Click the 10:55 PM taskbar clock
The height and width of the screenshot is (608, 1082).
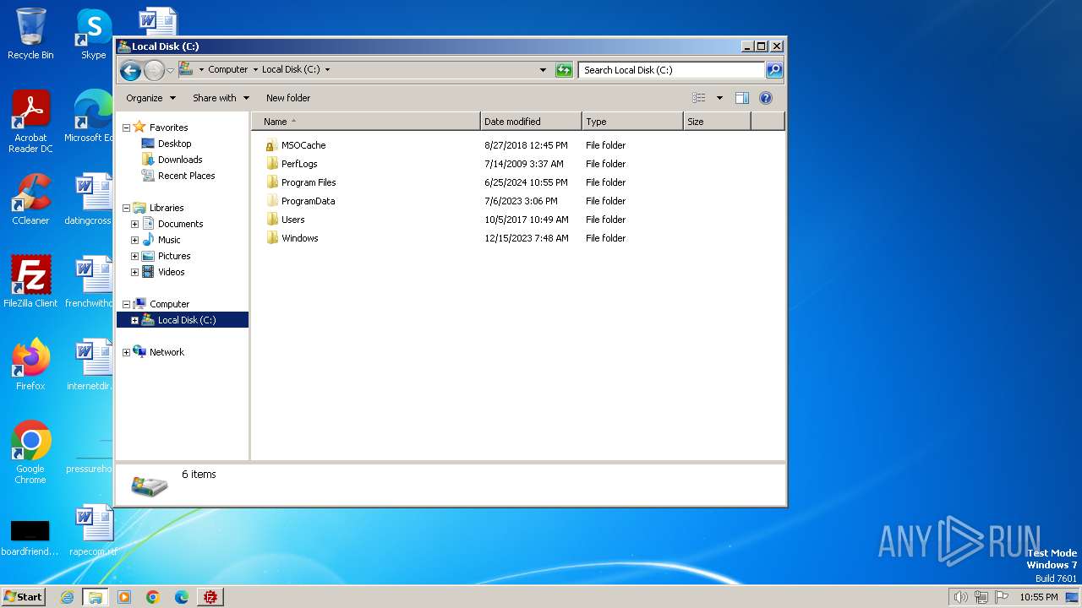coord(1038,597)
